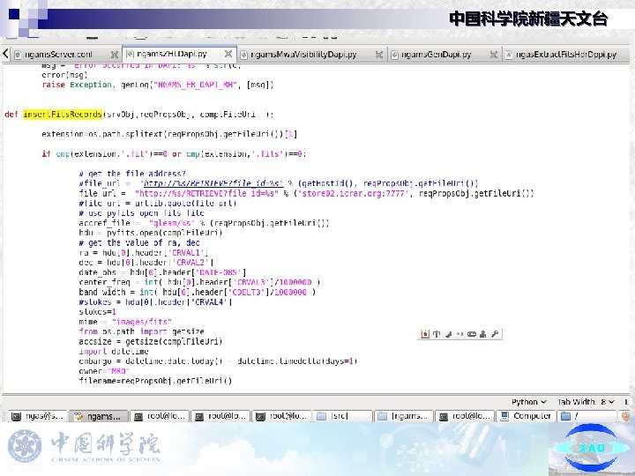Click 'accsize = getsize(complFileUri)' line
Screen dimensions: 635x476
(151, 341)
